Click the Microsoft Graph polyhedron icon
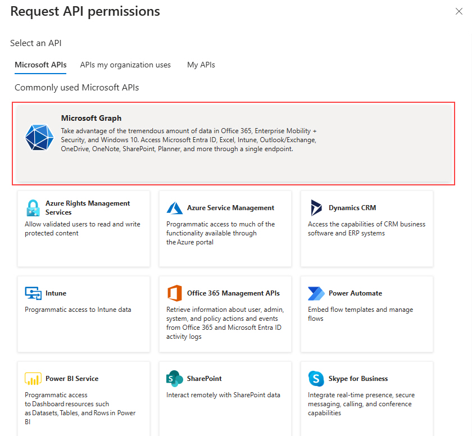 click(x=39, y=138)
